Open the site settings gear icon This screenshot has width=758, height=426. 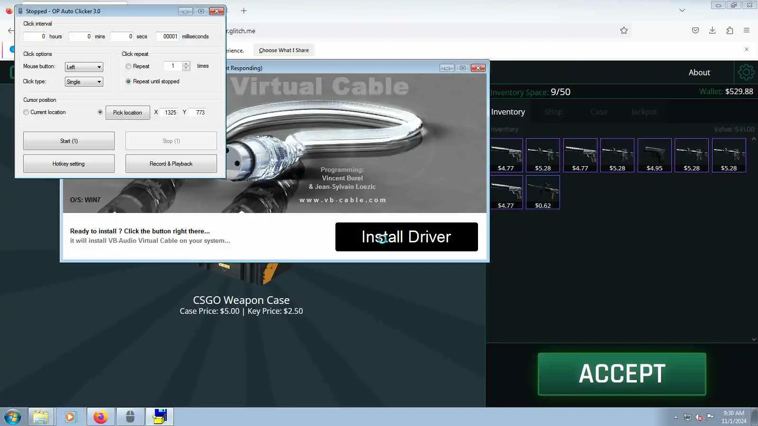(746, 72)
